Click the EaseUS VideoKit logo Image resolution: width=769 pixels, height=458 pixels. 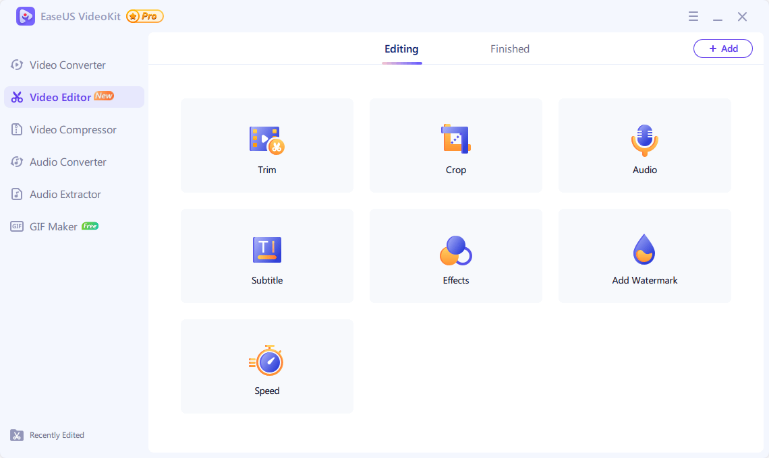[x=26, y=15]
